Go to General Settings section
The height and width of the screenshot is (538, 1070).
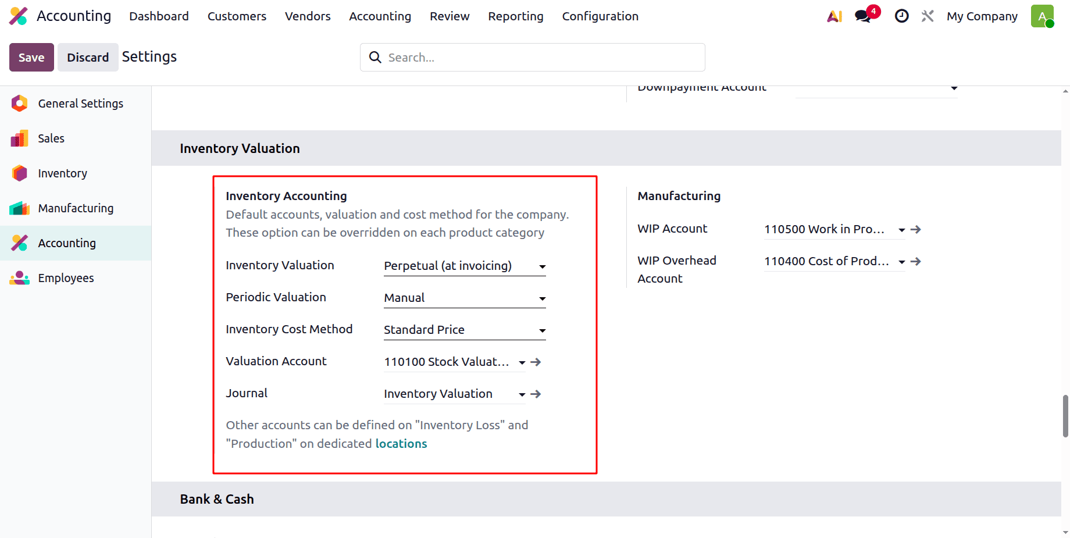76,104
